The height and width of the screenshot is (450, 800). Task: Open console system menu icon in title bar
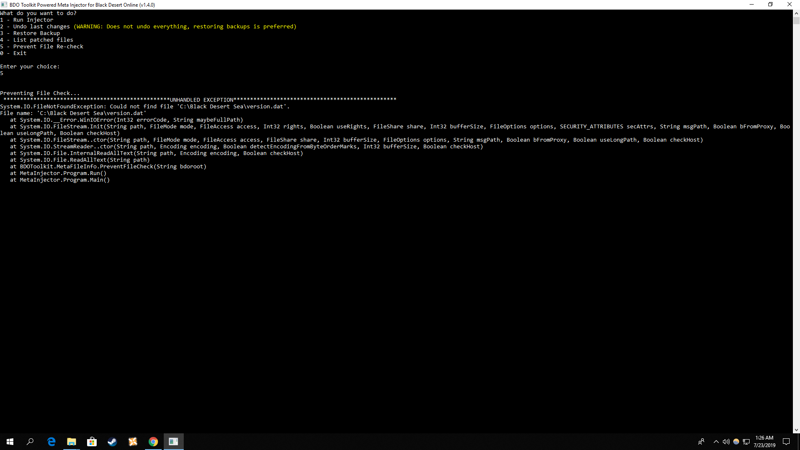click(x=4, y=5)
